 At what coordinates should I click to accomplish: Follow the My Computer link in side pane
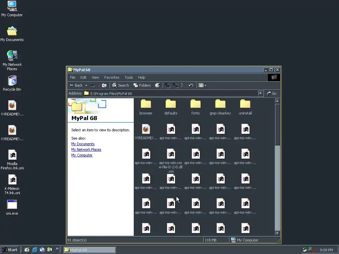[82, 155]
